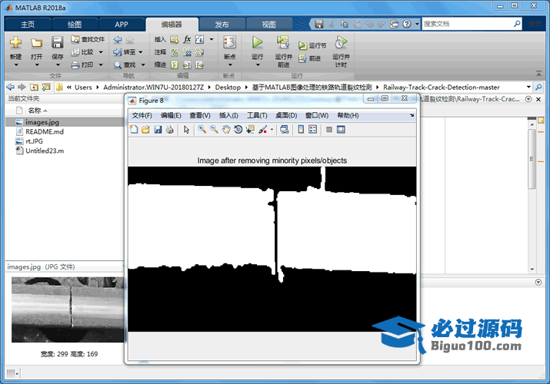Image resolution: width=550 pixels, height=384 pixels.
Task: Toggle Figure 8 rotate 3D tool
Action: 238,130
